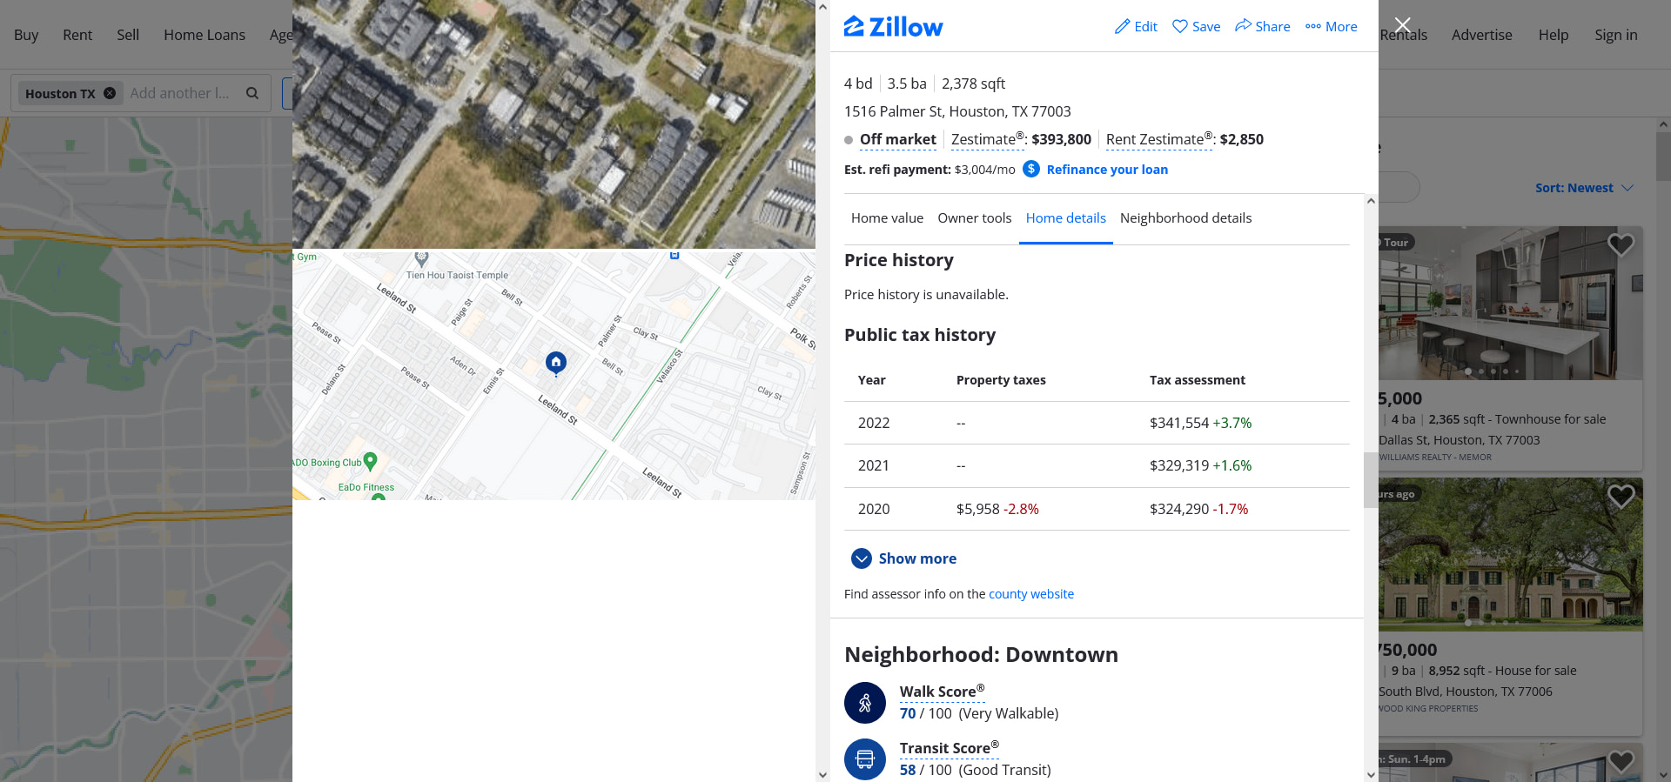Click Sign in
Image resolution: width=1671 pixels, height=782 pixels.
[x=1616, y=35]
